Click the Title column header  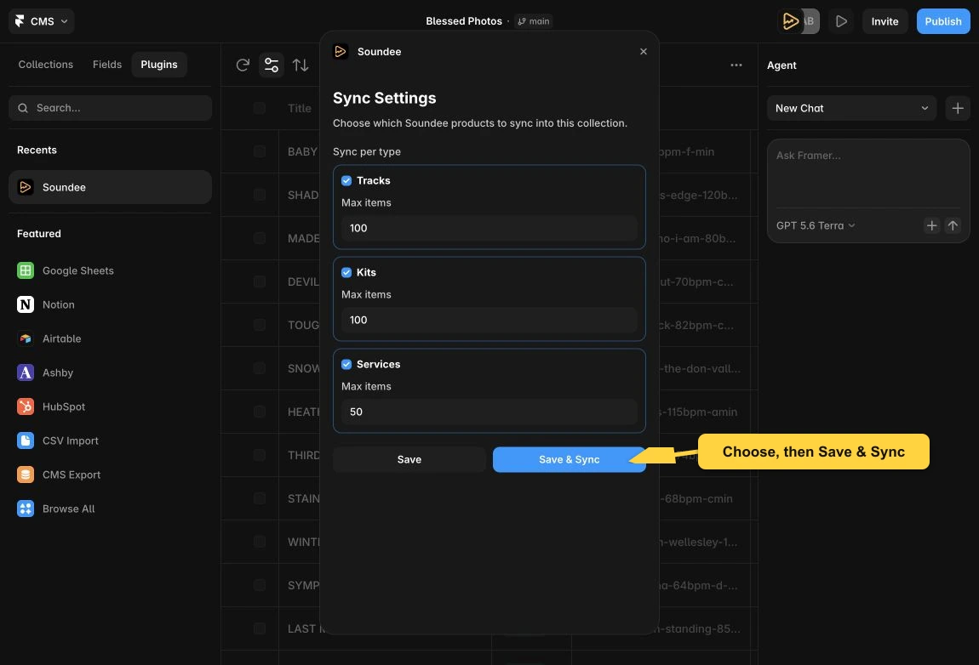click(x=300, y=109)
